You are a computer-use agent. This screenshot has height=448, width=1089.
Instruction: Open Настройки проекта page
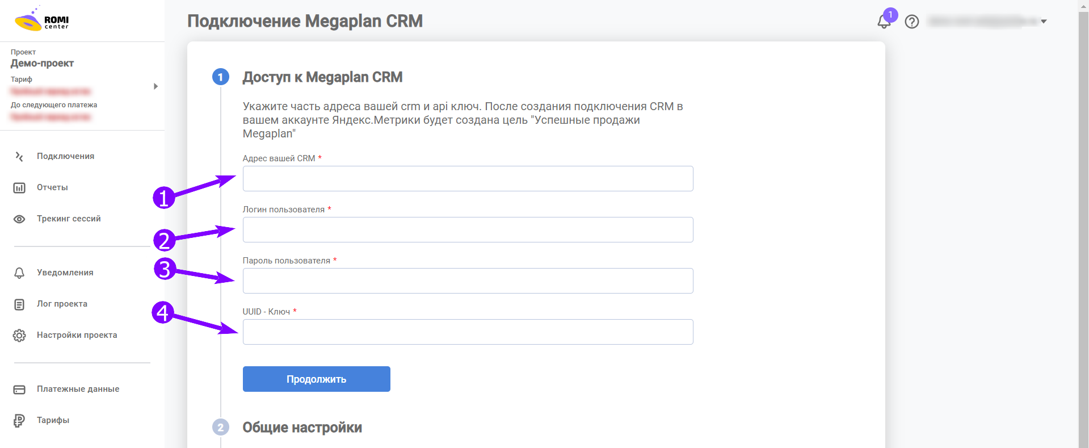tap(77, 335)
